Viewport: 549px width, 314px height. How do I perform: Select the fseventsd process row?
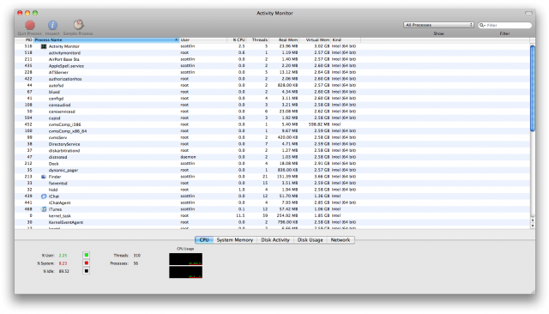pyautogui.click(x=272, y=183)
